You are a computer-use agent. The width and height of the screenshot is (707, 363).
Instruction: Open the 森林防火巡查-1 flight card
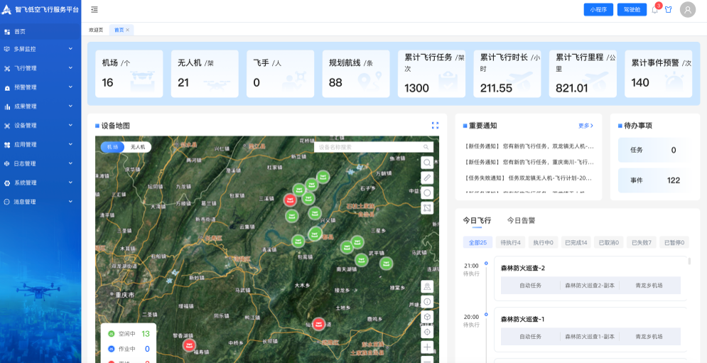click(x=590, y=330)
